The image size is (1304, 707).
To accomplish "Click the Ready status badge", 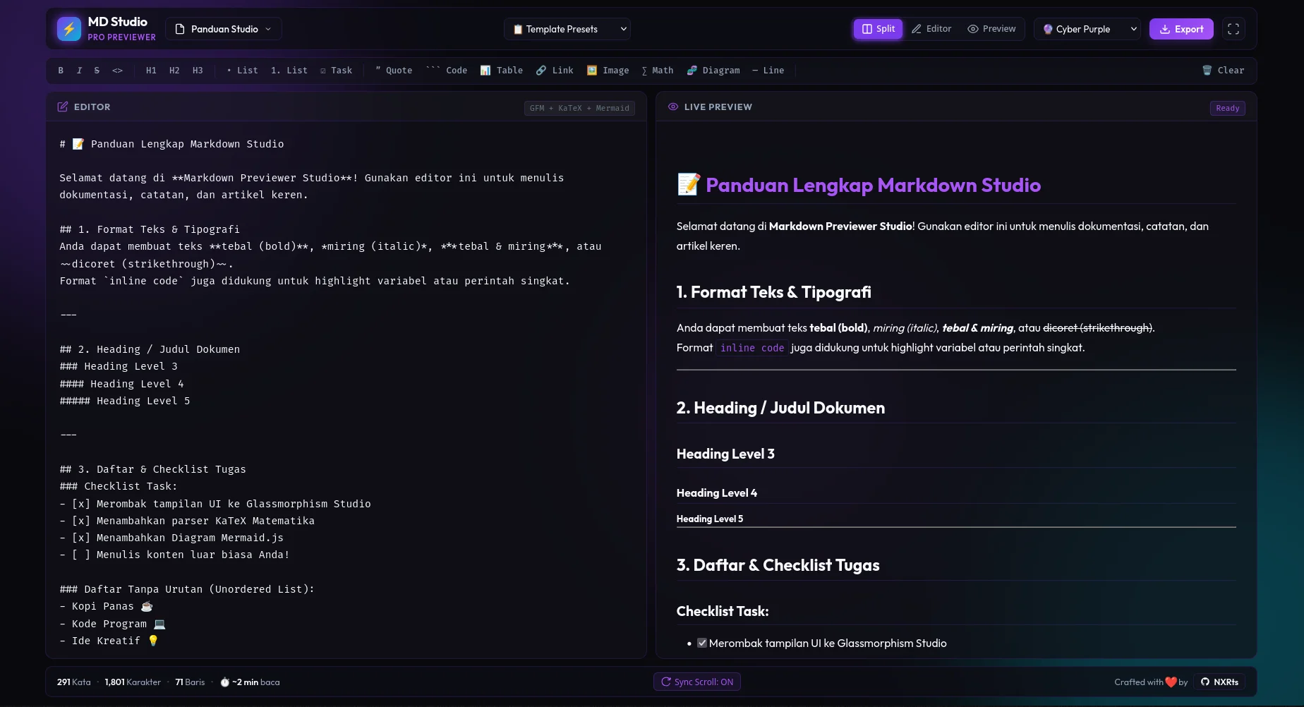I will click(1228, 108).
